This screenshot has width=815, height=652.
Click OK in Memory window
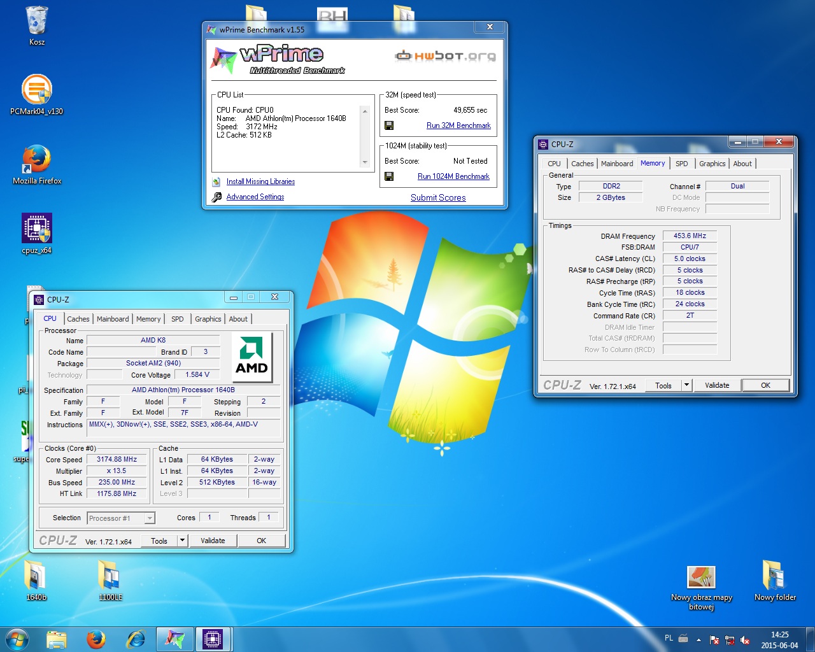tap(766, 385)
